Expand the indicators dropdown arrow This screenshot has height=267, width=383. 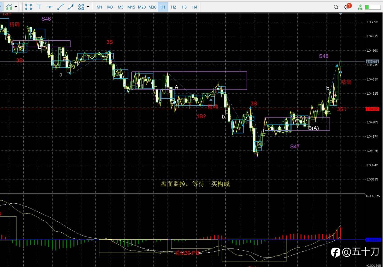[x=16, y=7]
